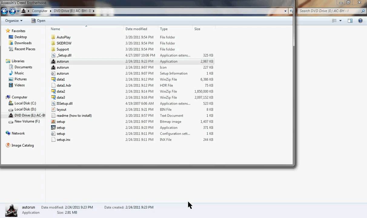Click Computer in the address breadcrumb
Screen dimensions: 367x218
[40, 11]
